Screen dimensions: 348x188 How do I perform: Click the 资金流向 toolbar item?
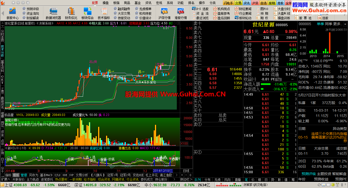pos(31,13)
